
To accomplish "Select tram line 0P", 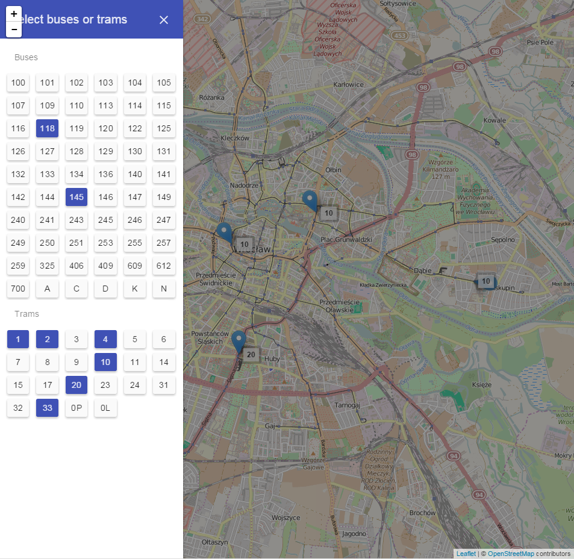I will tap(76, 408).
